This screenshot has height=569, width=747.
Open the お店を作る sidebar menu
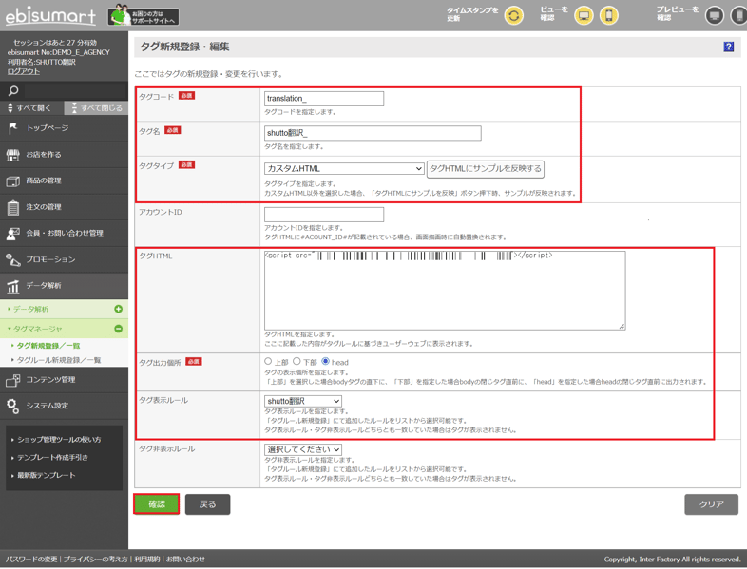(64, 154)
